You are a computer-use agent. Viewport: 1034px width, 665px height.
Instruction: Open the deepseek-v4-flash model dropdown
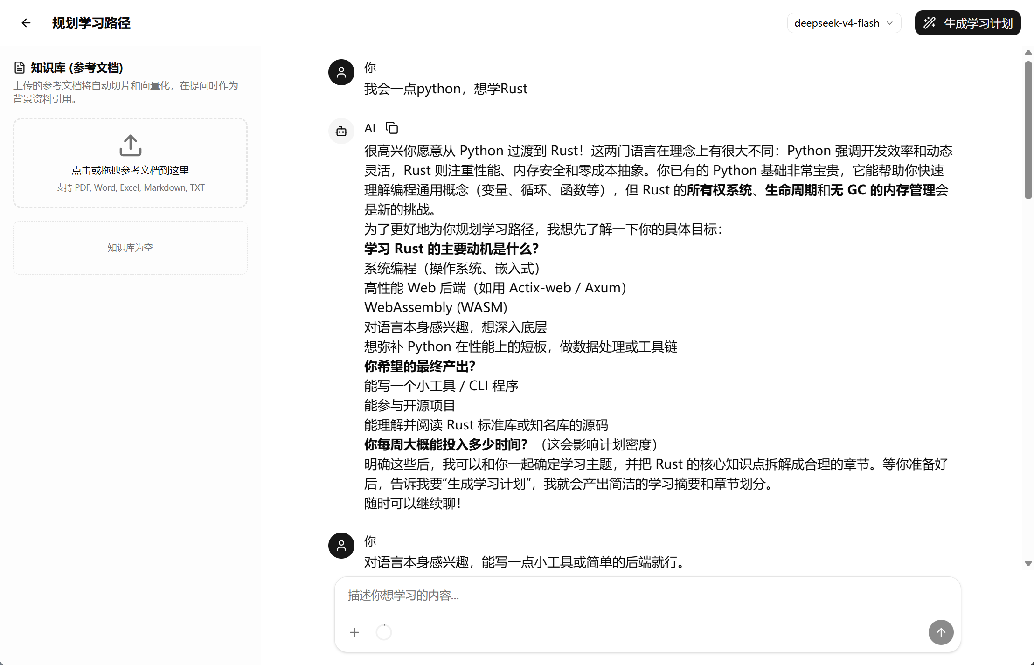pos(844,23)
